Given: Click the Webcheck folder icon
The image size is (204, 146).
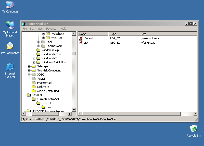Looking at the screenshot, I should (x=48, y=34).
